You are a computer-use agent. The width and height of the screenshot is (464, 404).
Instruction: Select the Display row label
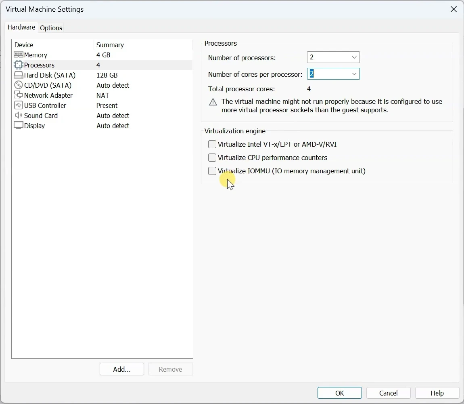point(34,126)
